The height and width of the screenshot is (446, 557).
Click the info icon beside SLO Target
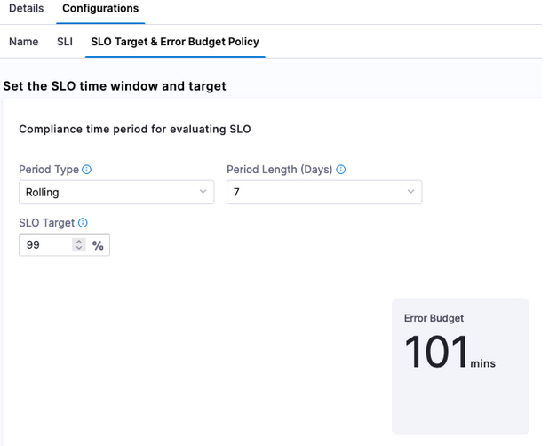tap(83, 224)
